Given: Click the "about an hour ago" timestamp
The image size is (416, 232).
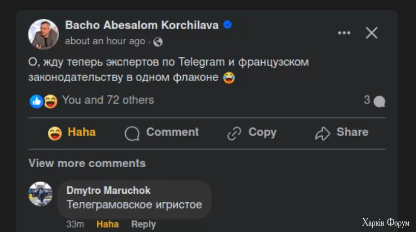Looking at the screenshot, I should (x=105, y=41).
